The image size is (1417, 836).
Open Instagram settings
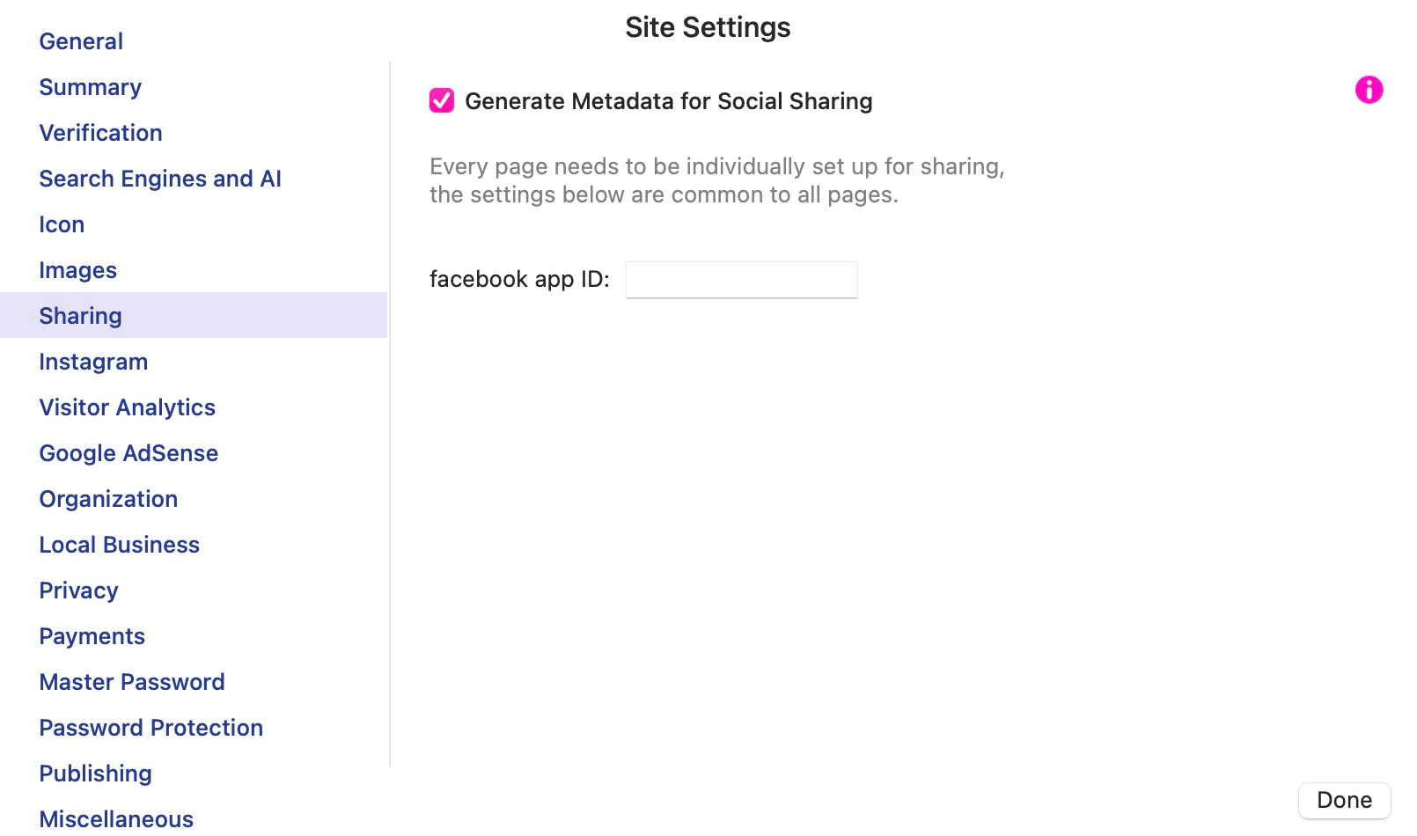point(93,362)
